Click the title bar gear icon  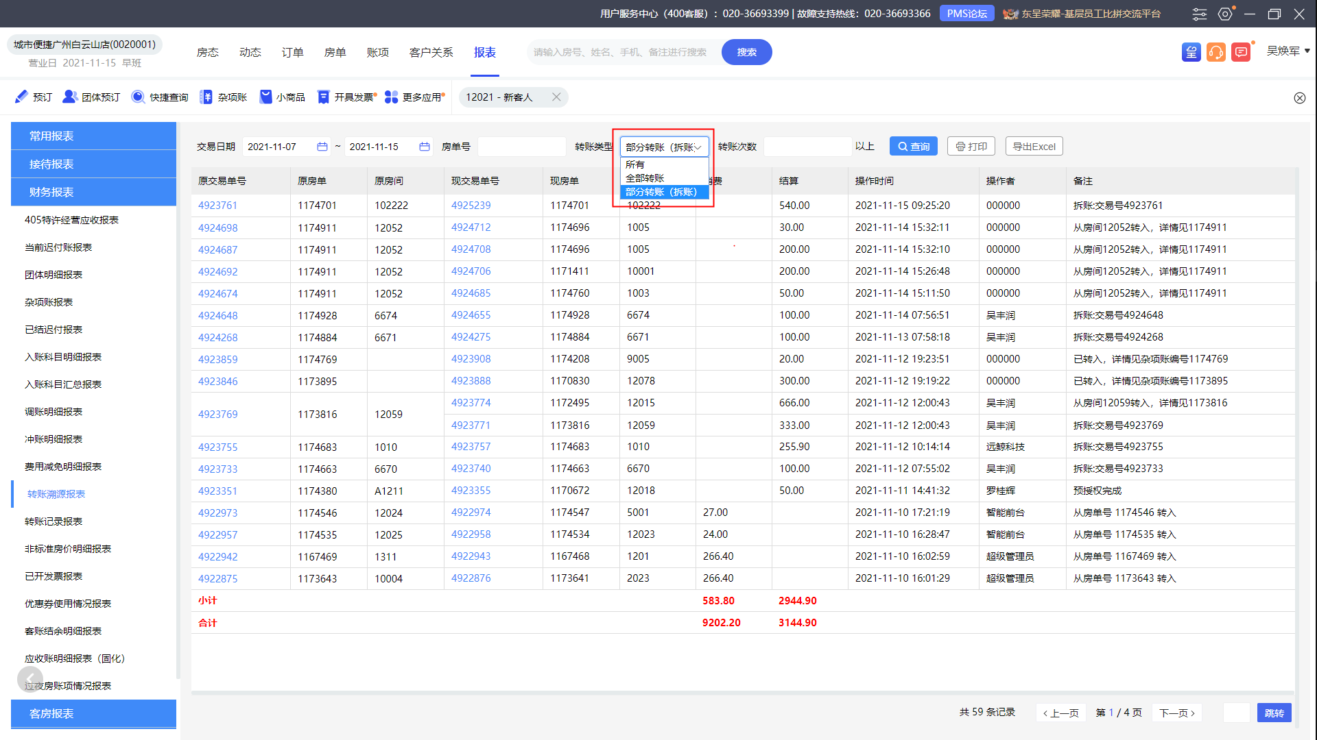point(1225,14)
